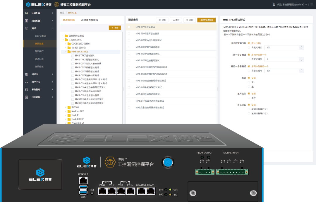The height and width of the screenshot is (204, 316).
Task: Click the 保存至模板库 button
Action: point(206,20)
